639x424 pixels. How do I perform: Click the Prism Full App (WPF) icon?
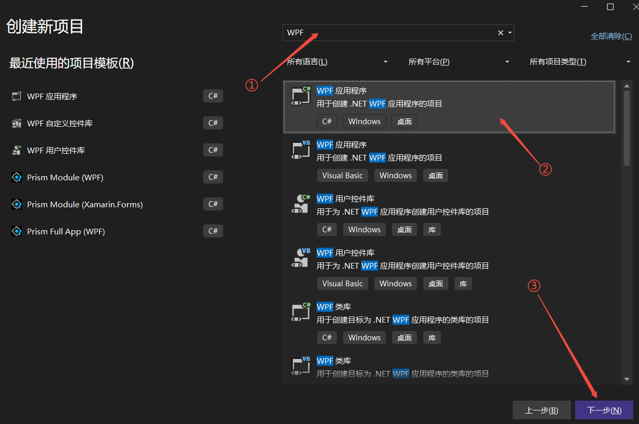17,231
